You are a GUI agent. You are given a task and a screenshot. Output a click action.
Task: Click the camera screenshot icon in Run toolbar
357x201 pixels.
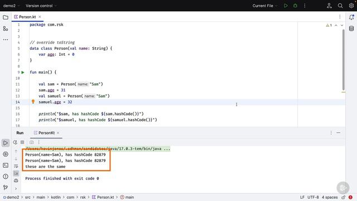pos(32,142)
